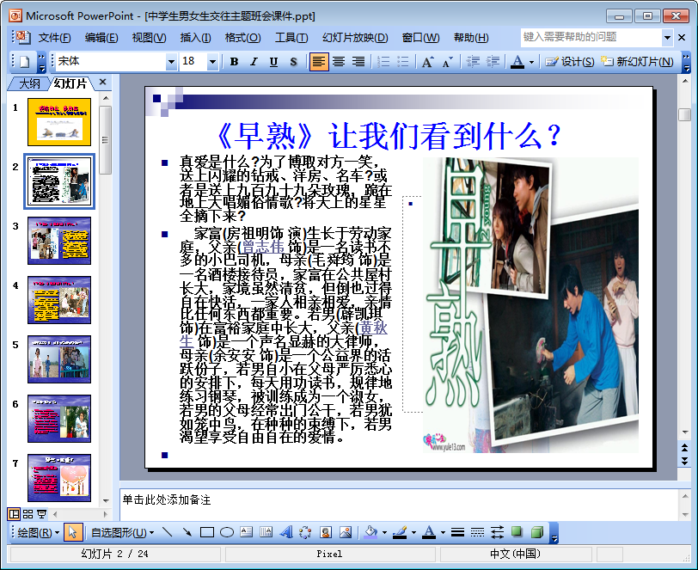698x570 pixels.
Task: Select the Arrow drawing tool
Action: click(187, 532)
